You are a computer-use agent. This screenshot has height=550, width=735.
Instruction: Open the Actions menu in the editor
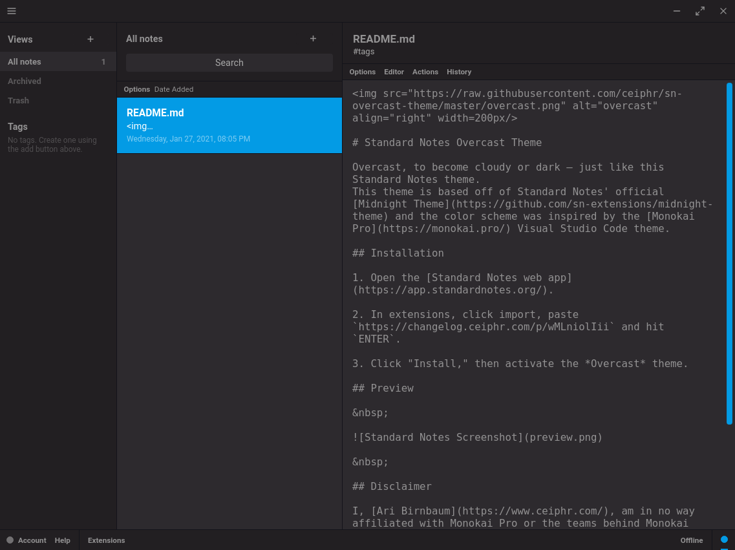pos(425,72)
